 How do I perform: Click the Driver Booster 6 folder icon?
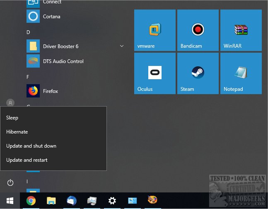point(33,46)
